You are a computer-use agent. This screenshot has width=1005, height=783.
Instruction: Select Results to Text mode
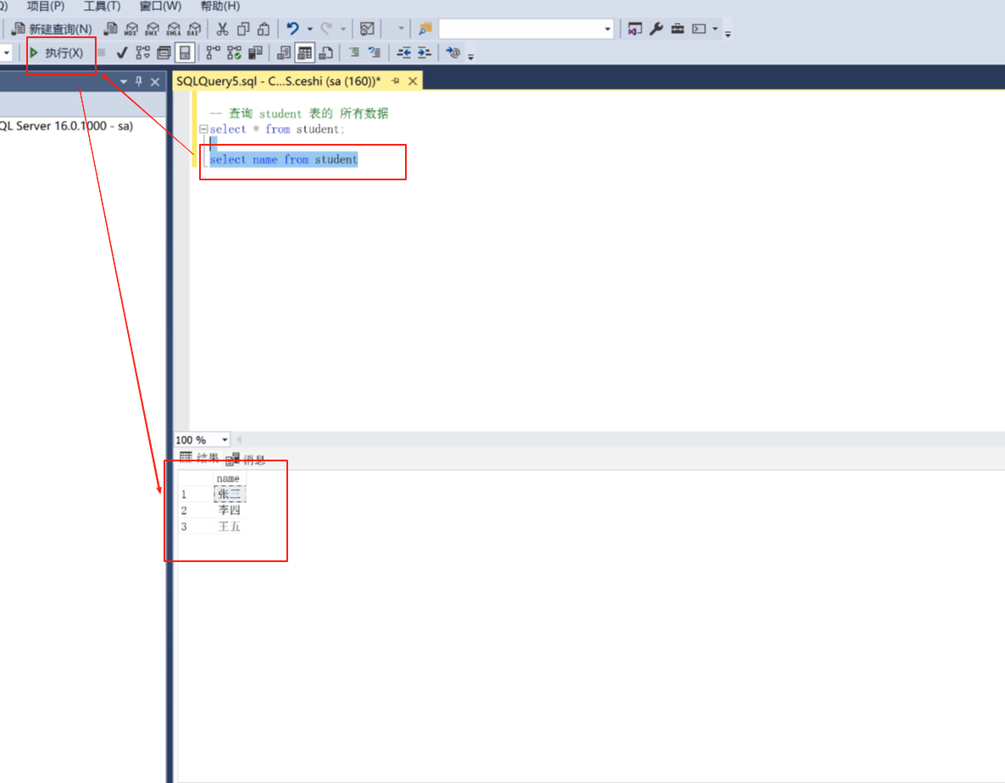284,52
